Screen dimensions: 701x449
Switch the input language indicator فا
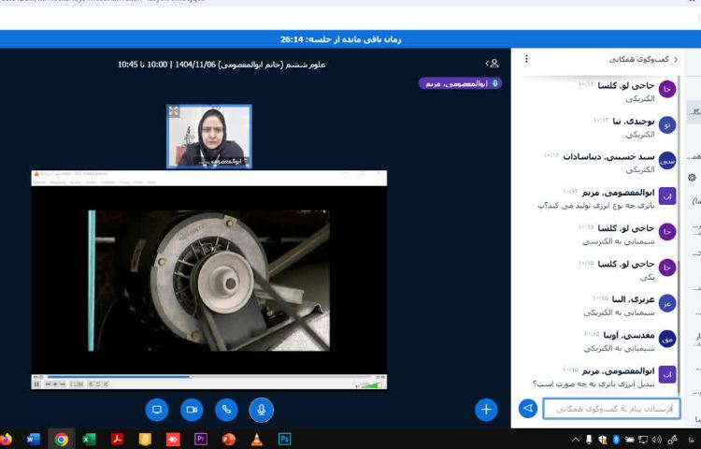click(692, 440)
